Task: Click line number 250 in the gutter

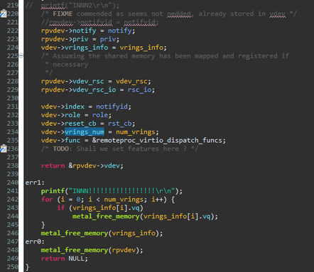Action: tap(13, 267)
